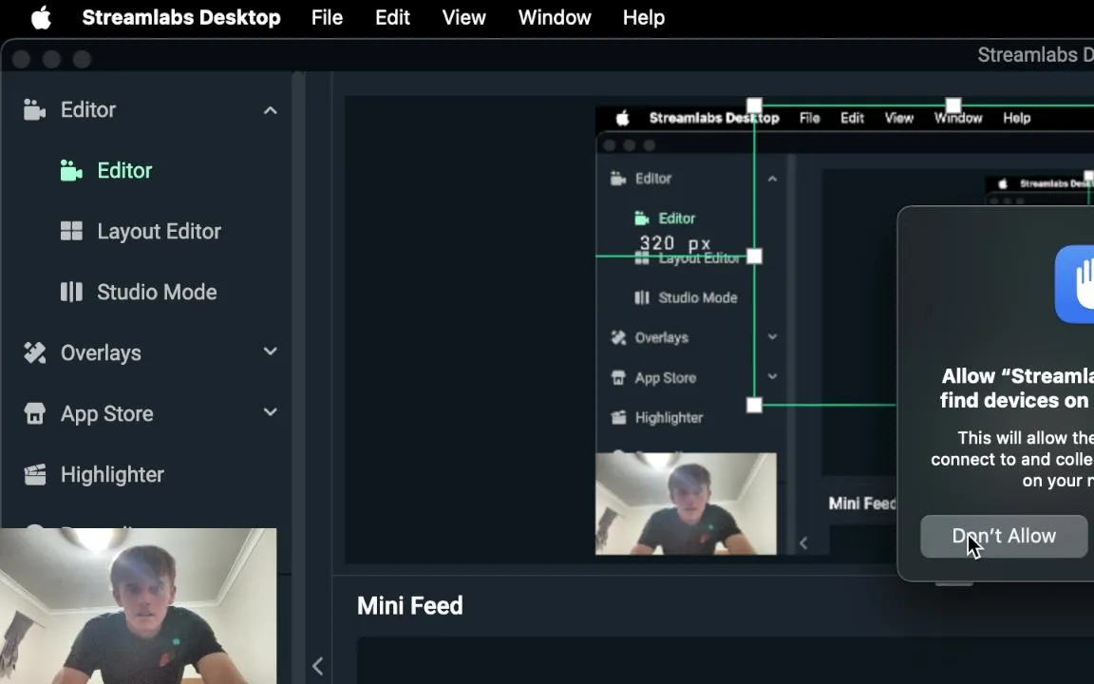Screen dimensions: 1094x684
Task: Click App Store label in the preview capture
Action: tap(666, 377)
